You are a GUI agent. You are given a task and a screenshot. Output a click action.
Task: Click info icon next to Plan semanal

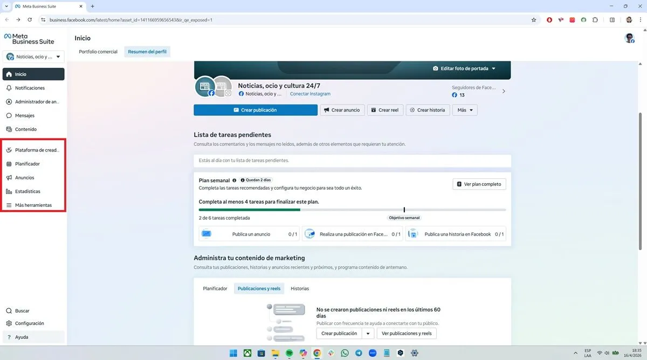click(234, 180)
